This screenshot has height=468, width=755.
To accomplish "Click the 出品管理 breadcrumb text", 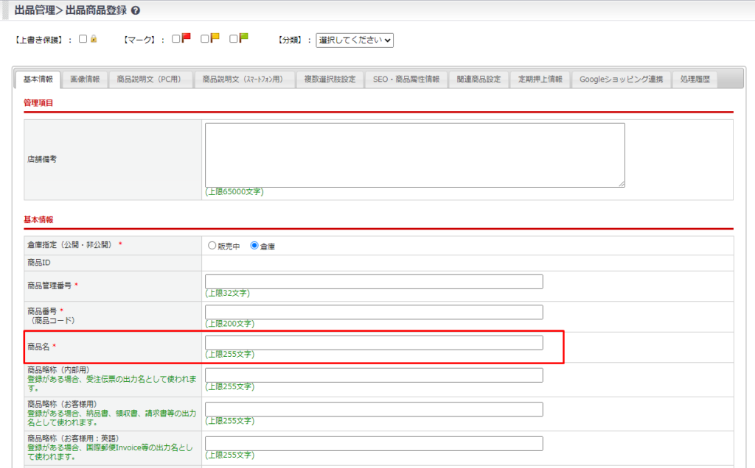I will [35, 10].
